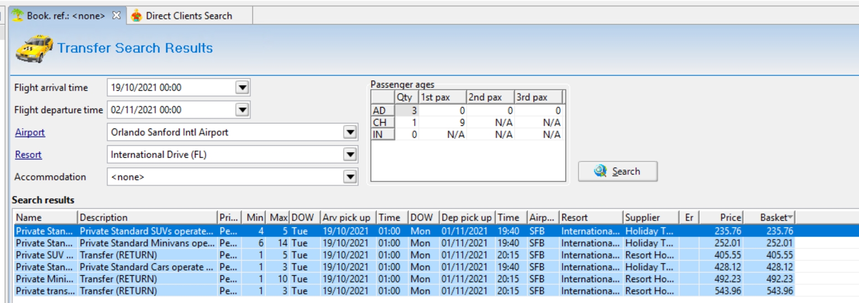859x303 pixels.
Task: Select the AD quantity cell showing 3
Action: 407,110
